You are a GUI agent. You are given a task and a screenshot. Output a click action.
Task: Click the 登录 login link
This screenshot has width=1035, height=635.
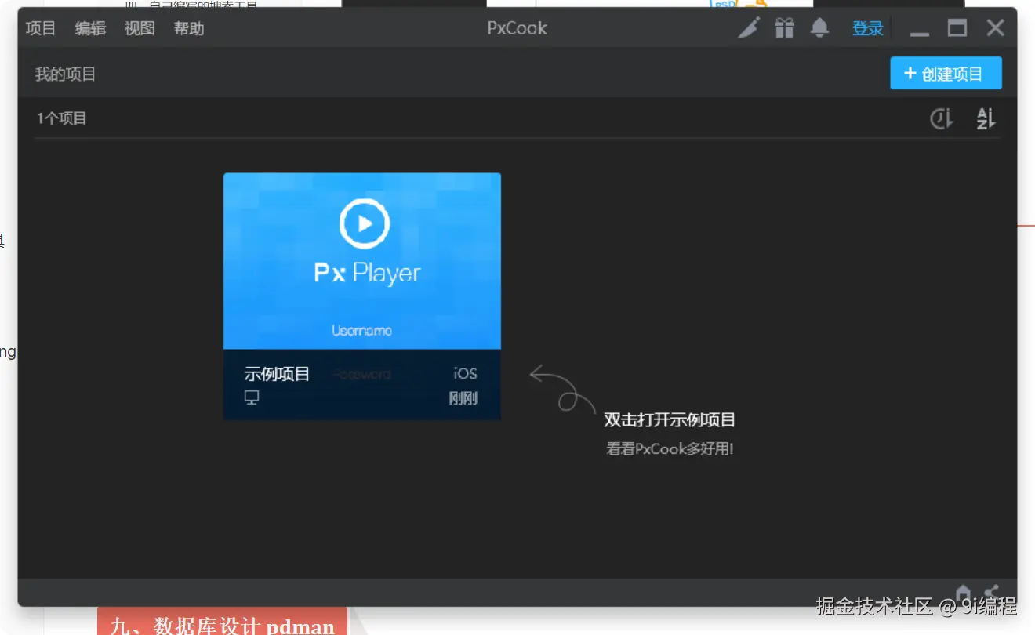coord(868,28)
